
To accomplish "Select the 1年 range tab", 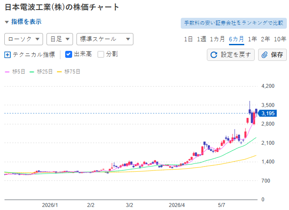I will (252, 39).
